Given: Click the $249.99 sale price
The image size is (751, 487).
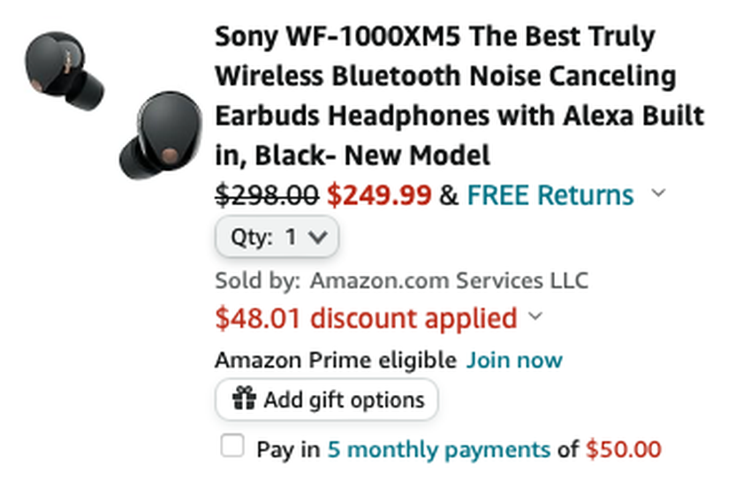Looking at the screenshot, I should pyautogui.click(x=379, y=194).
